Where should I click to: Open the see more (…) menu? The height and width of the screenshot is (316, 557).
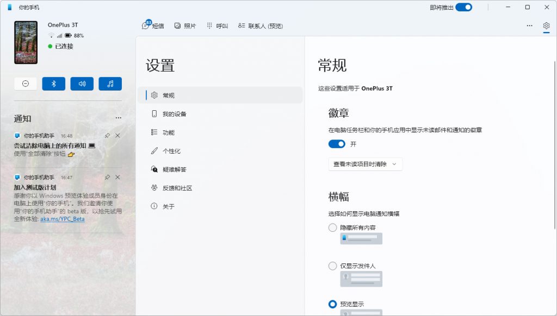(x=529, y=26)
